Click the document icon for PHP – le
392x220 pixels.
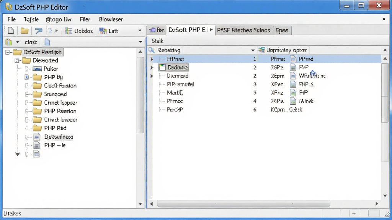coord(37,145)
